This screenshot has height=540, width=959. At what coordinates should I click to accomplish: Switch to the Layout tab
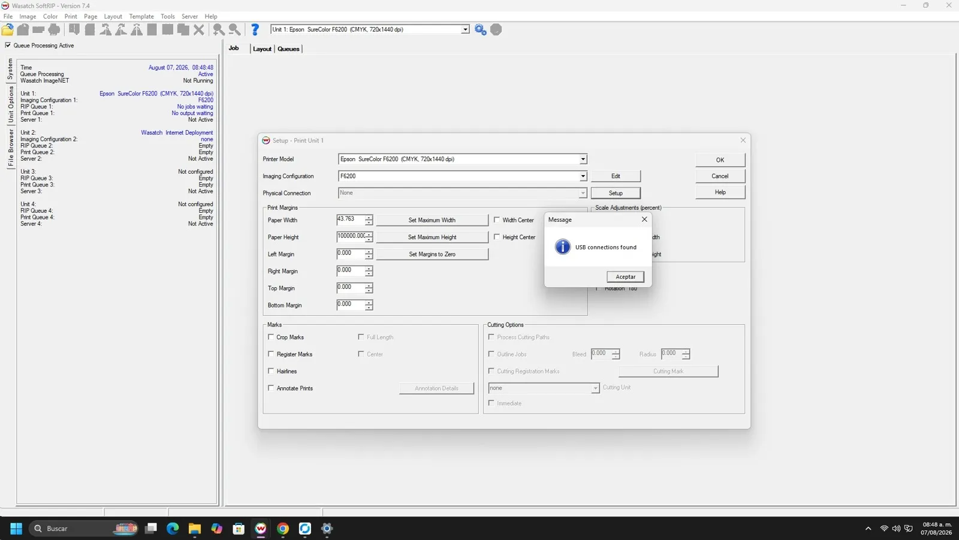pos(262,49)
